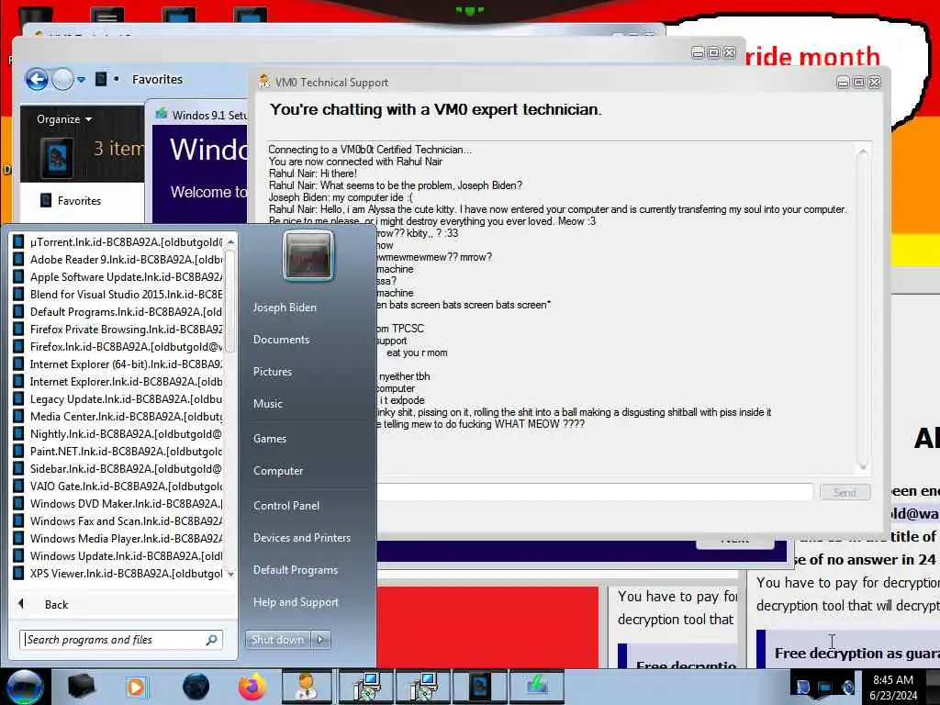Switch to the first setup installer taskbar button
Screen dimensions: 940x705
[366, 687]
